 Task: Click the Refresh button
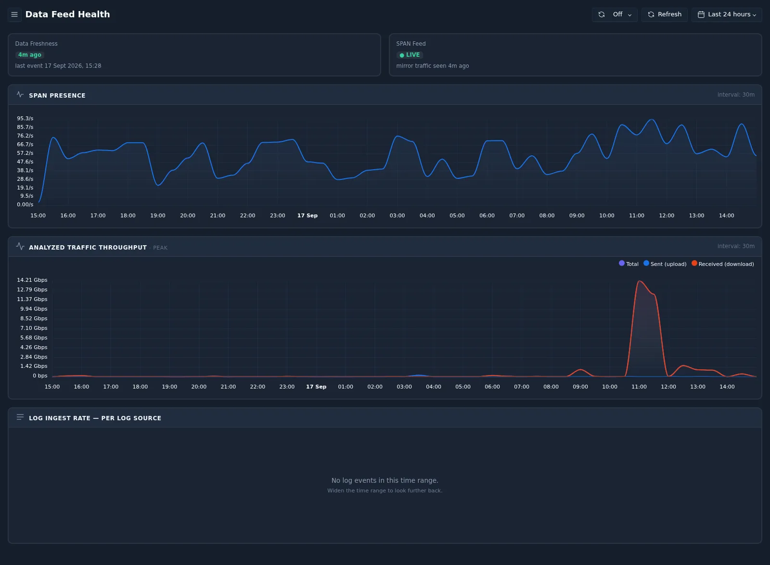click(664, 14)
